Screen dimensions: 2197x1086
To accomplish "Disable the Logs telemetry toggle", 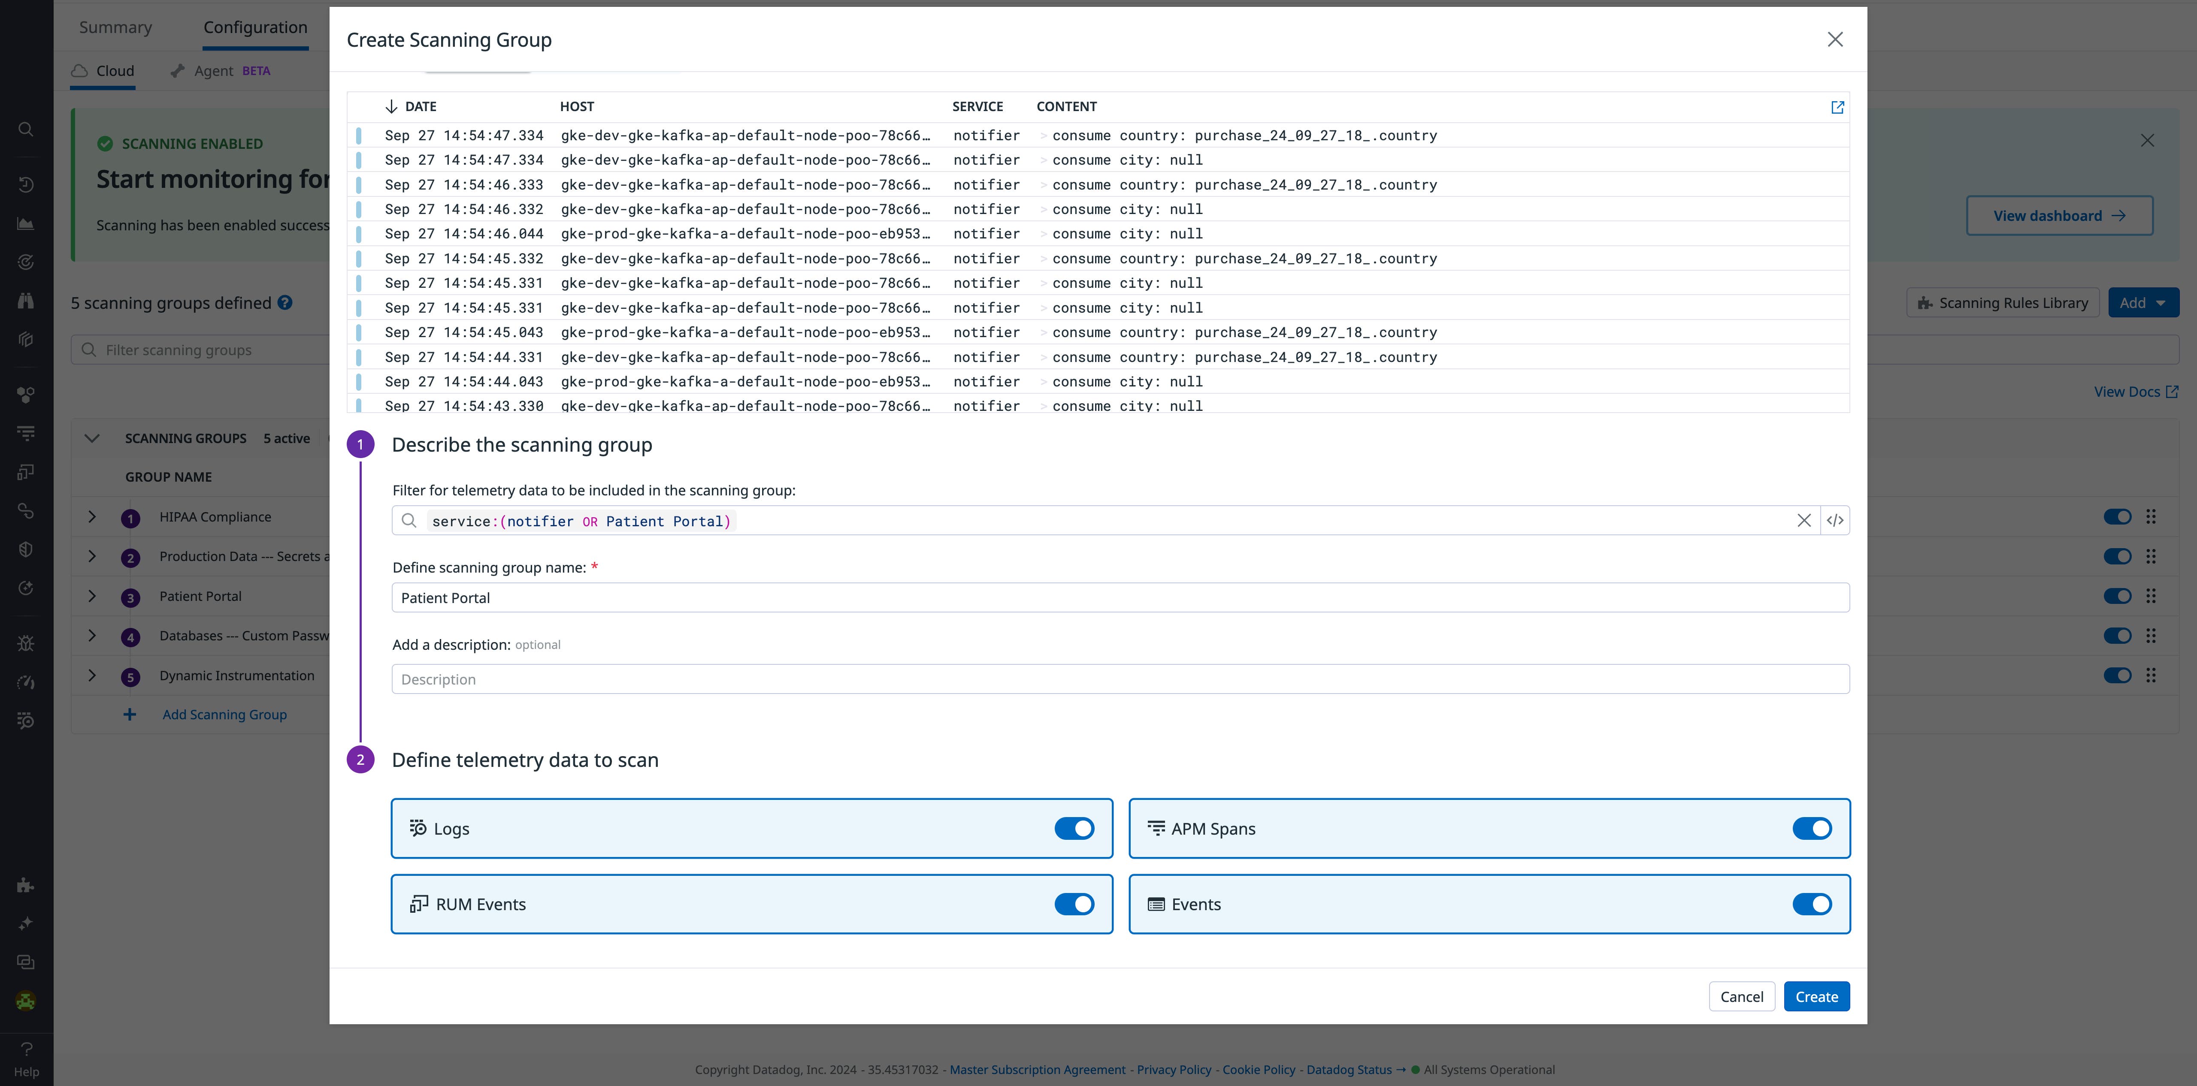I will 1074,828.
